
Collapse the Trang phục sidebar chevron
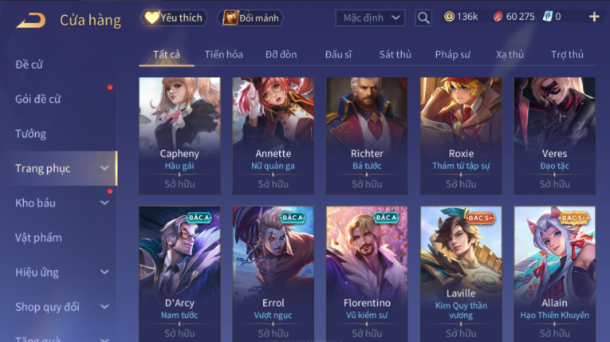click(104, 168)
